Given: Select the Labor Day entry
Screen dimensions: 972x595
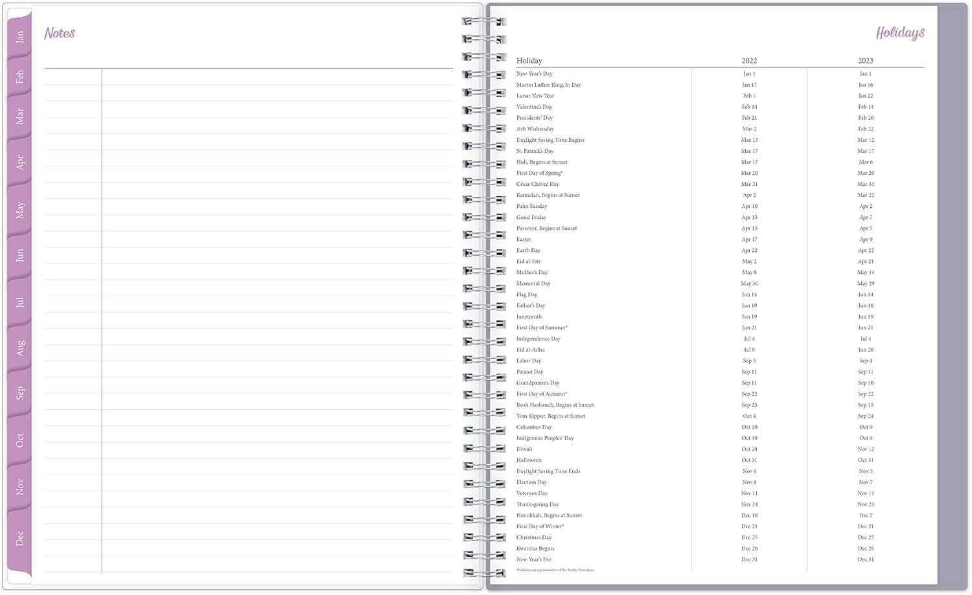Looking at the screenshot, I should (x=529, y=361).
